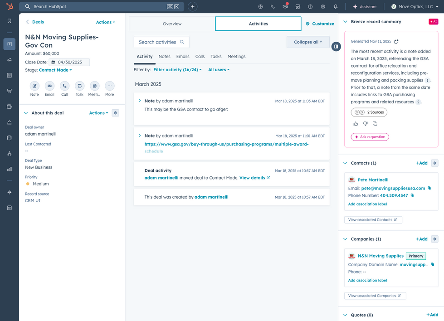The width and height of the screenshot is (444, 321).
Task: Create a Note using the Note icon
Action: click(34, 86)
